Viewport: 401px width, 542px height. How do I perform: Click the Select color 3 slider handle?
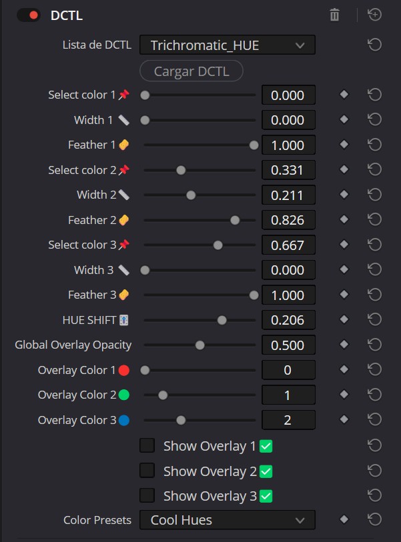pyautogui.click(x=218, y=245)
